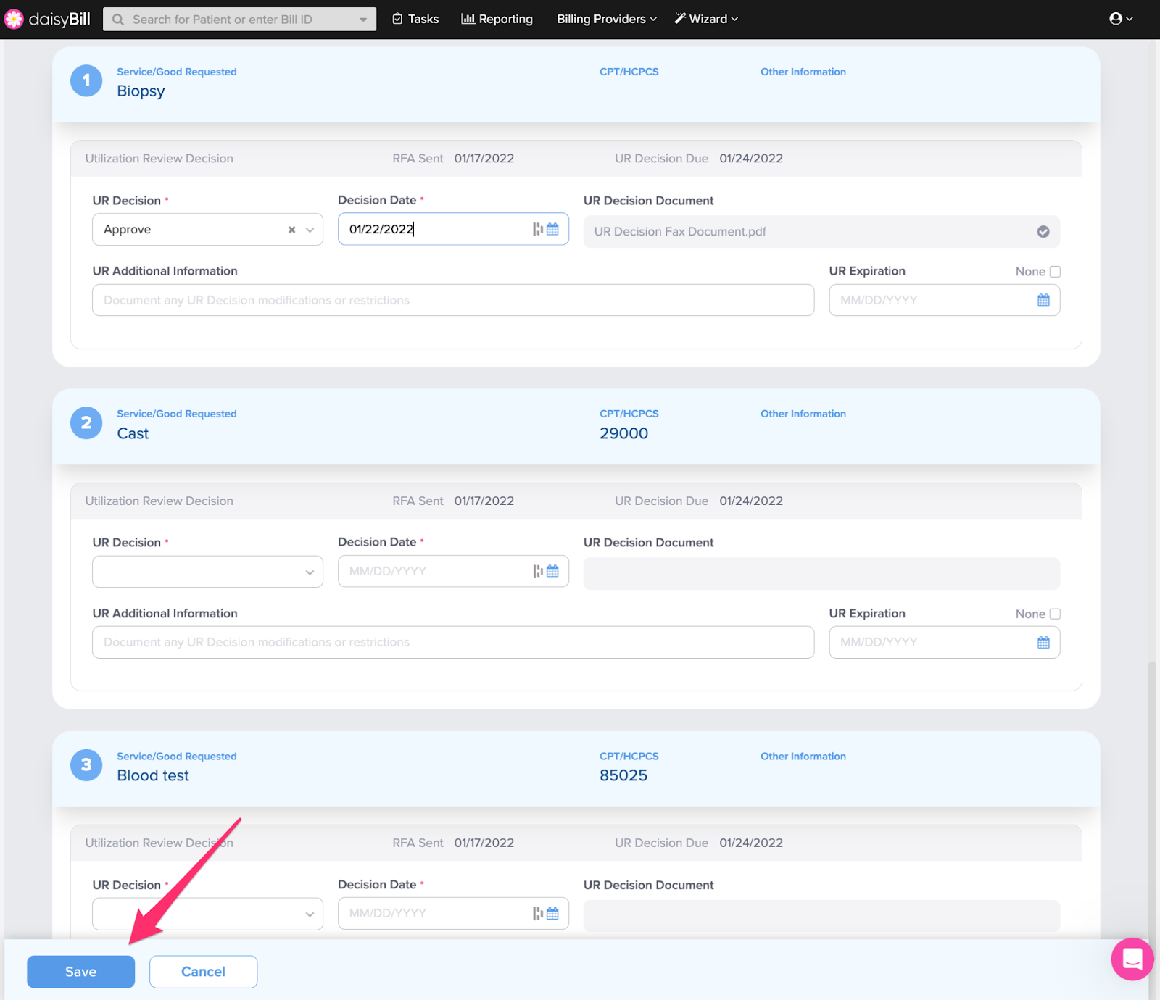Screen dimensions: 1160x1000
Task: Click the date shortcut icon in Blood test Decision Date
Action: click(538, 913)
